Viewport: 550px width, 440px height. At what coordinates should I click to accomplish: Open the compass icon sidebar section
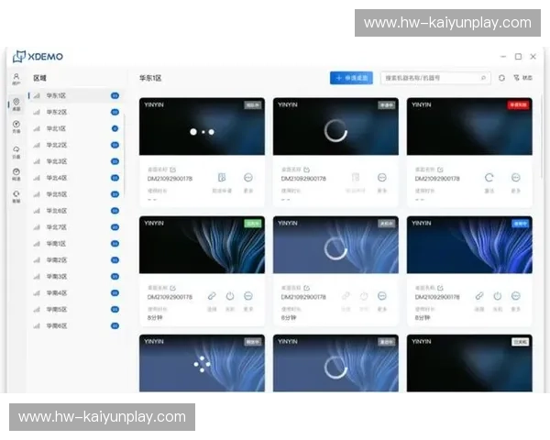(16, 126)
